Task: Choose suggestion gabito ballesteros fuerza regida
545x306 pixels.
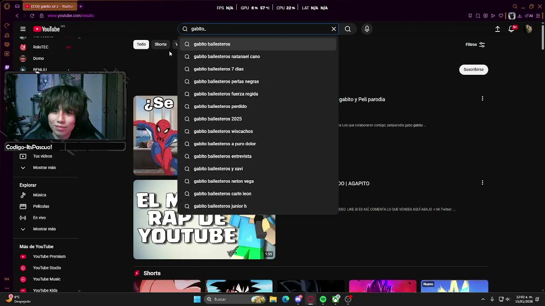Action: pos(258,94)
